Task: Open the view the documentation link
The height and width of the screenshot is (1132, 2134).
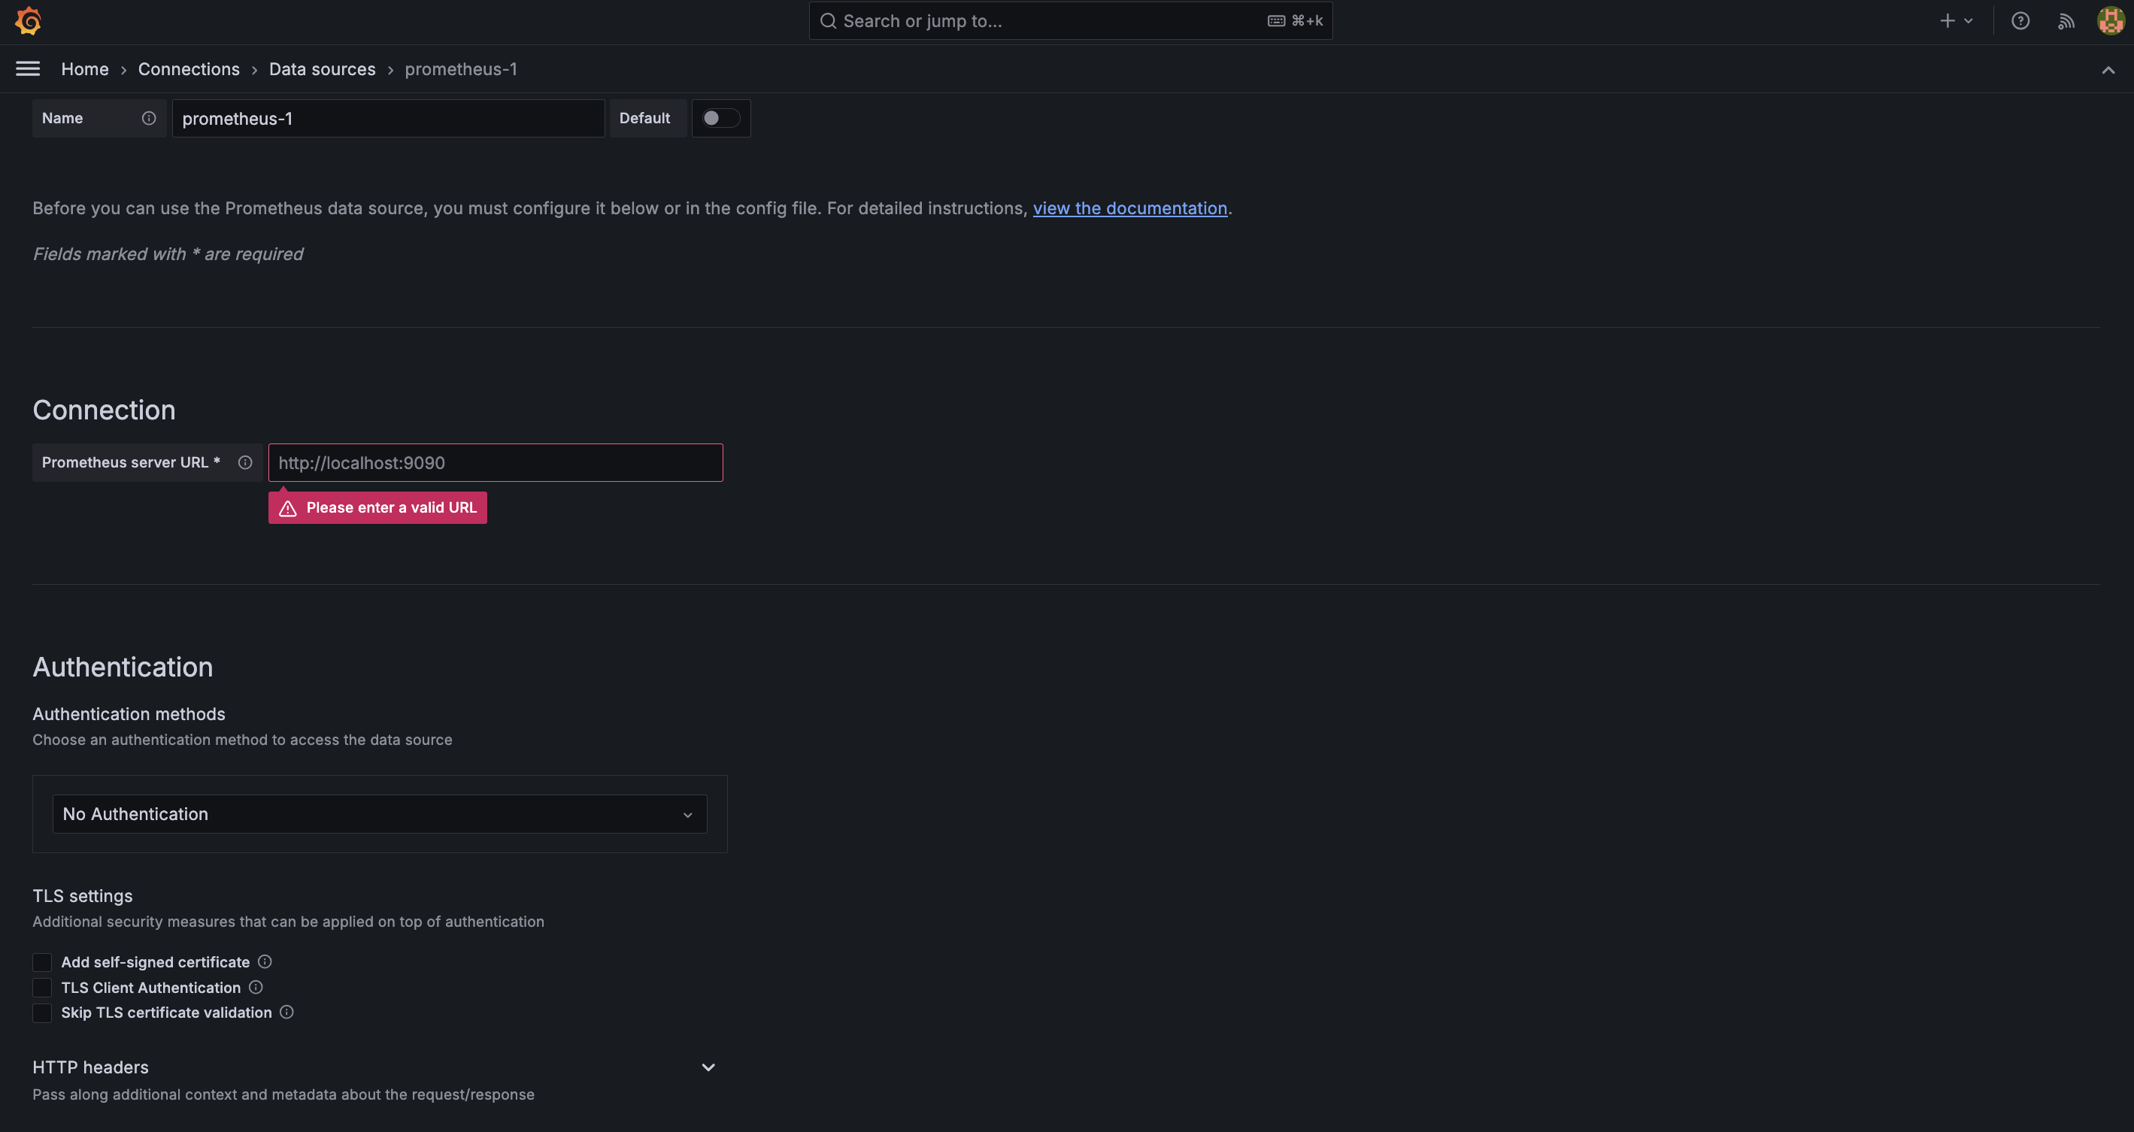Action: point(1130,209)
